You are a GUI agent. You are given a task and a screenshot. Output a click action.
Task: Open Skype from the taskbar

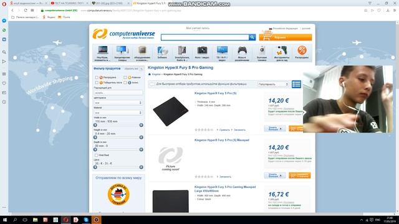86,220
